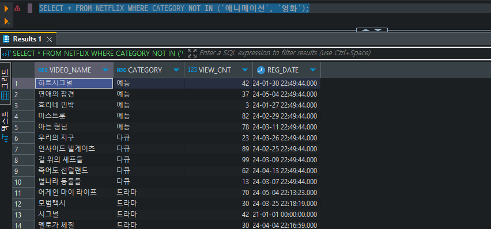This screenshot has width=491, height=229.
Task: Click the date '24-04-04 22:16:59.000'
Action: point(286,225)
